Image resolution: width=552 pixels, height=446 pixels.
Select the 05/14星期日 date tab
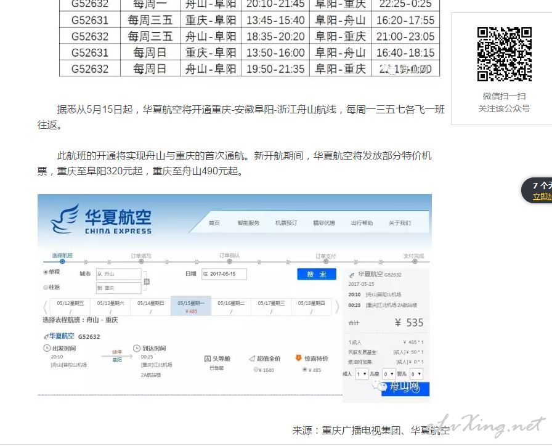click(x=151, y=307)
